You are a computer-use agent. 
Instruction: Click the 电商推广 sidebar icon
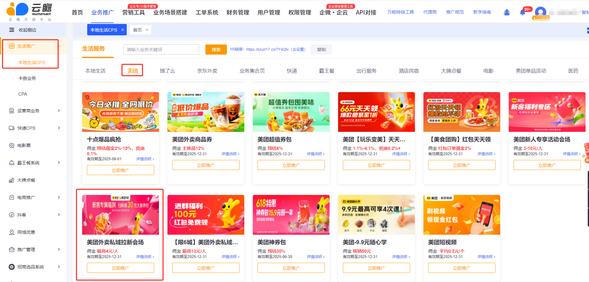pos(12,197)
